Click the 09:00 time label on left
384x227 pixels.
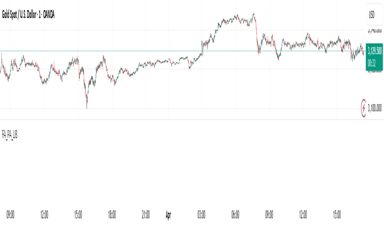coord(10,215)
